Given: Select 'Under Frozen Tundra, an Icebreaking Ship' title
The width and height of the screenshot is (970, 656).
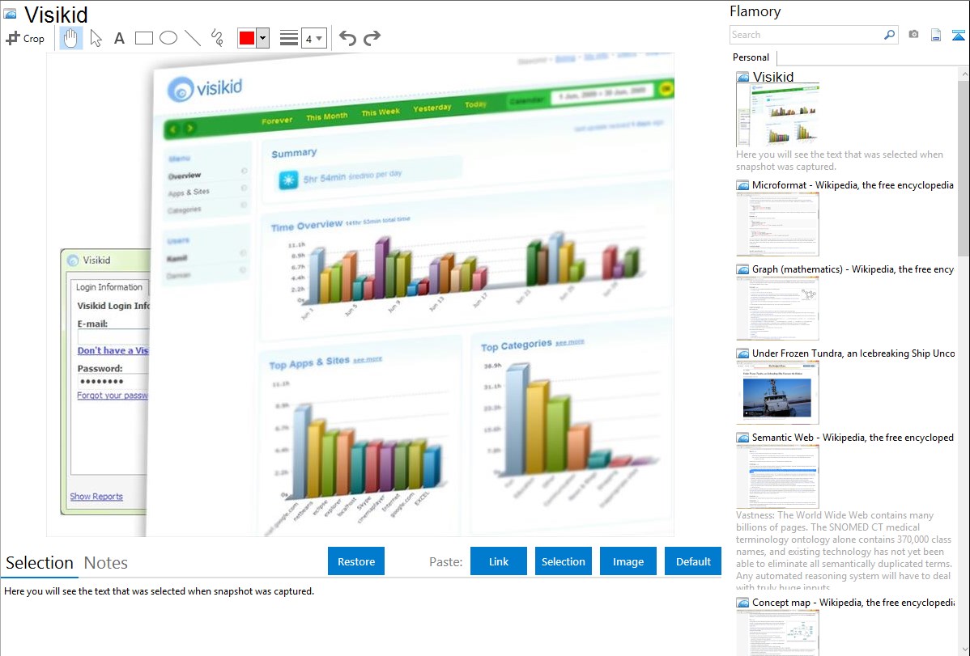Looking at the screenshot, I should (x=853, y=353).
